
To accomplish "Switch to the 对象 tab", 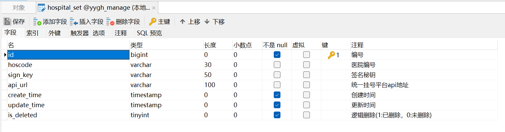I will (19, 8).
